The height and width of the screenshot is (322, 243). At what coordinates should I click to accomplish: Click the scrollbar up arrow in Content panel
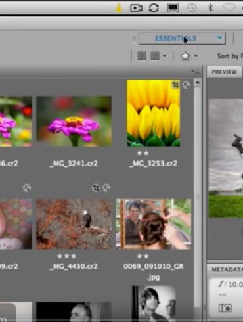[x=198, y=83]
